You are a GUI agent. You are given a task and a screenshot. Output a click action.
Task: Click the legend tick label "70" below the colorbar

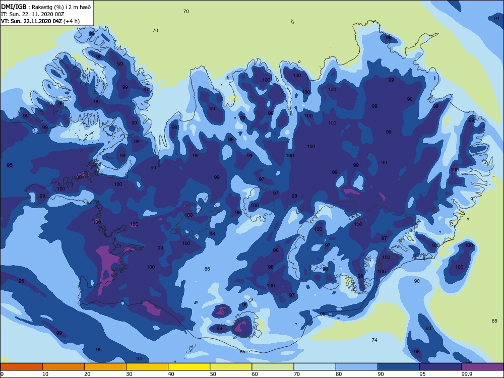pyautogui.click(x=297, y=374)
